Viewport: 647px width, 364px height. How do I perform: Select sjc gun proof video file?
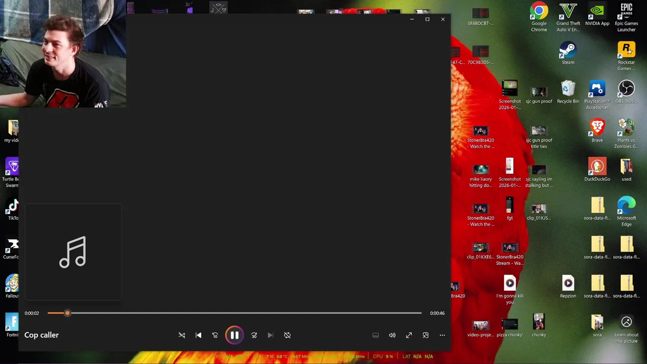tap(539, 96)
